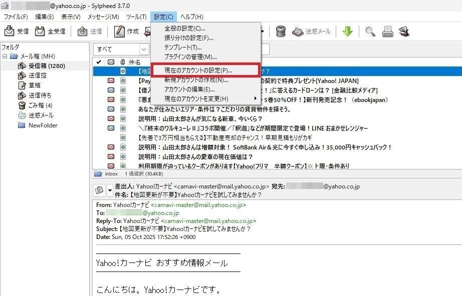Click the printer icon in toolbar
The height and width of the screenshot is (296, 462).
pos(387,31)
